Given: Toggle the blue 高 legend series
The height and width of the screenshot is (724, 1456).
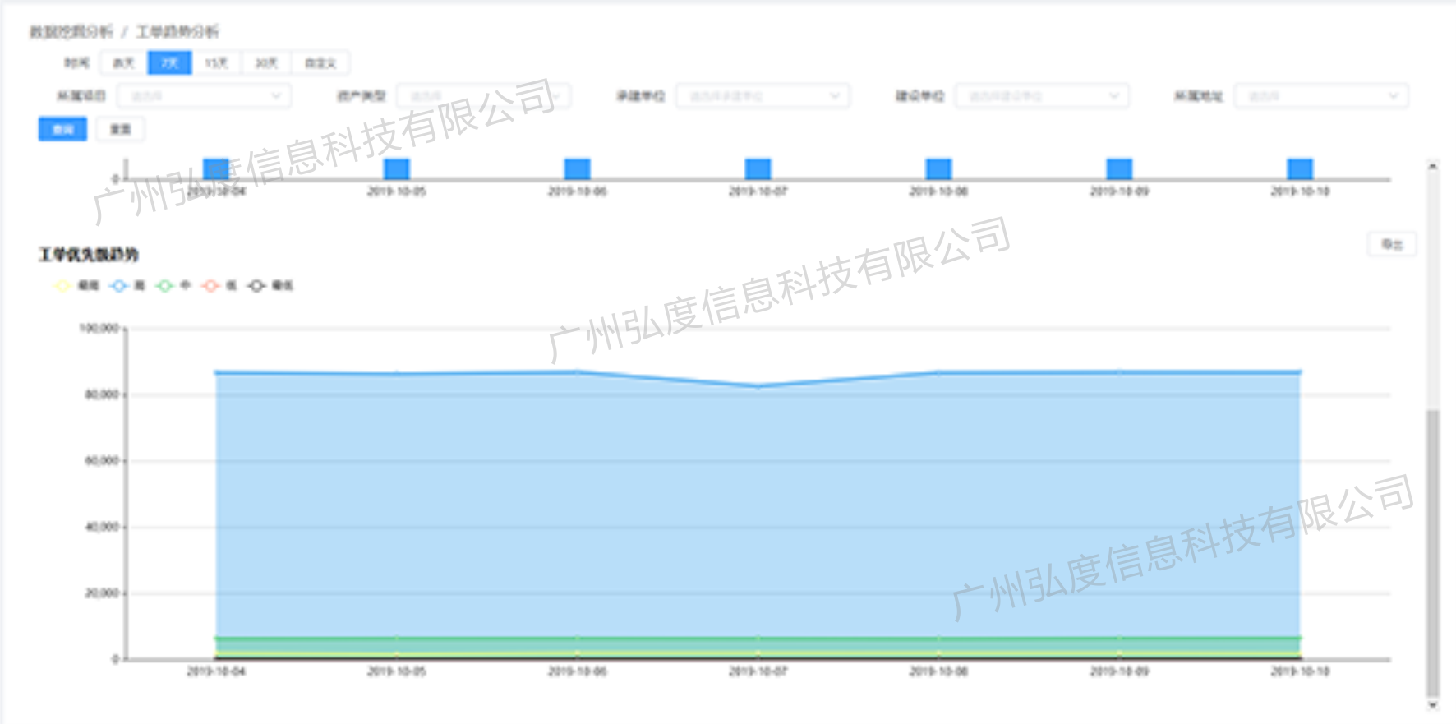Looking at the screenshot, I should (x=127, y=286).
